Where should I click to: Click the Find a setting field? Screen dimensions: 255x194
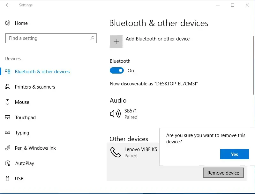tap(51, 38)
